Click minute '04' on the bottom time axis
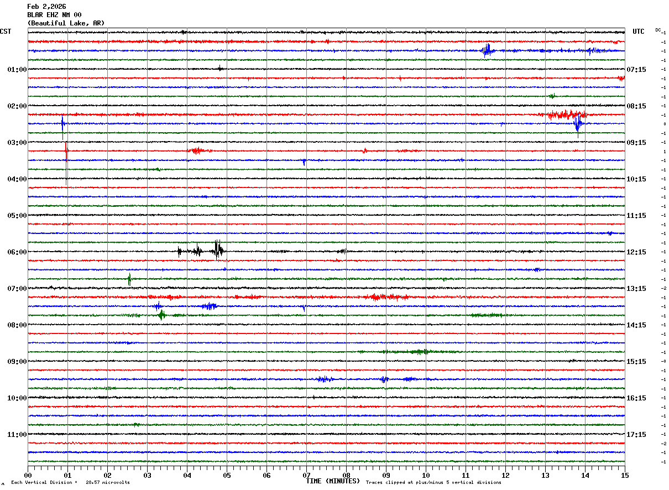 187,475
